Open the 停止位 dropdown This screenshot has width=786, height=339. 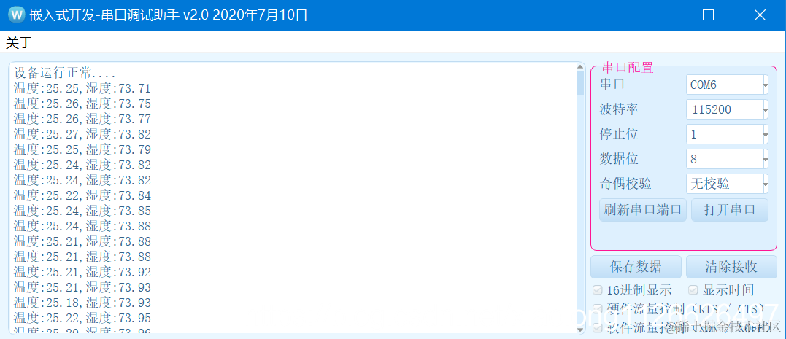click(728, 134)
